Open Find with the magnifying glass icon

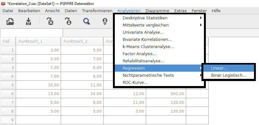[86, 21]
